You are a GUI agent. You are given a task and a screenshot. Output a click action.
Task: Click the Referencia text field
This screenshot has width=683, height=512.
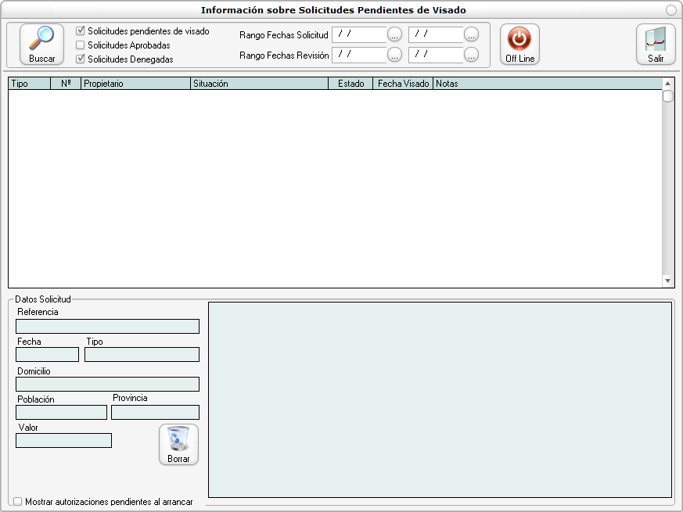coord(107,326)
